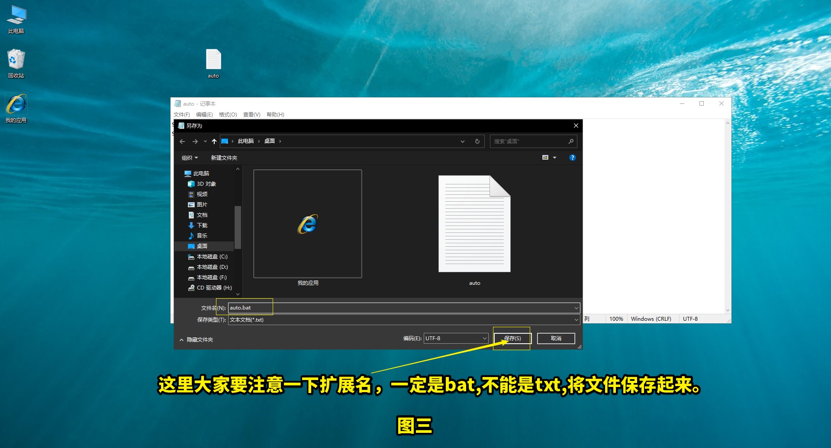The height and width of the screenshot is (448, 831).
Task: Click the view options icon
Action: [x=546, y=157]
